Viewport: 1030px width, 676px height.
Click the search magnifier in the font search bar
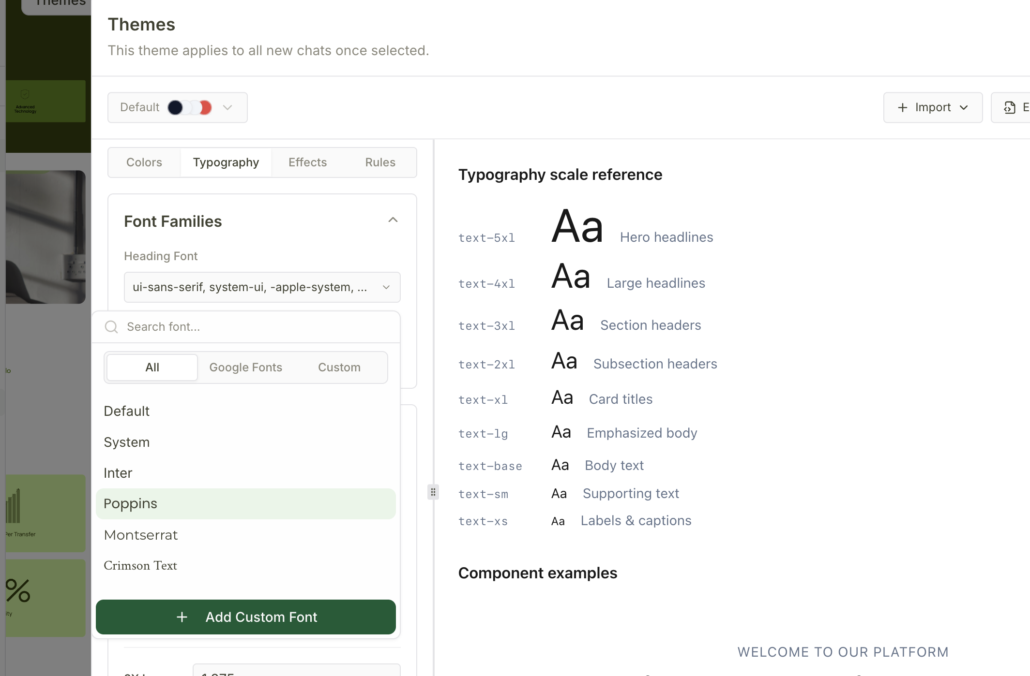[111, 327]
